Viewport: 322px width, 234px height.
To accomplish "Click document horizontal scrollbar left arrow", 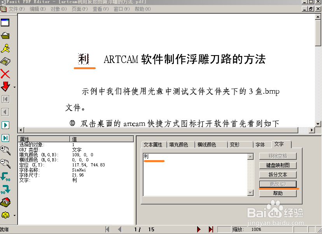I will (x=21, y=130).
